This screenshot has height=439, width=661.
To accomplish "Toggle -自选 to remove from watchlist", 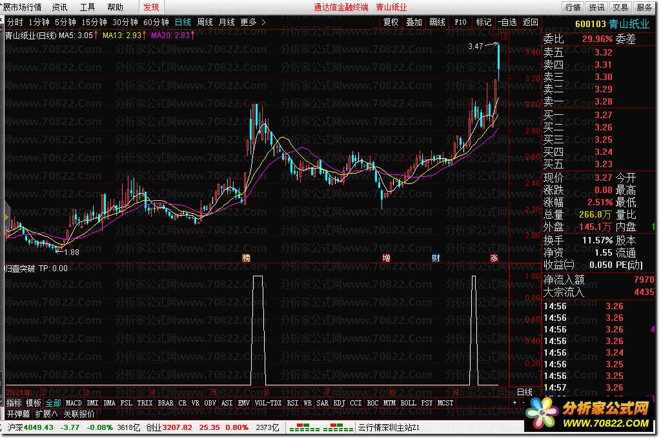I will click(x=507, y=23).
